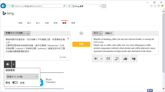The height and width of the screenshot is (92, 165).
Task: Rate translation with thumbs down
Action: click(x=134, y=59)
